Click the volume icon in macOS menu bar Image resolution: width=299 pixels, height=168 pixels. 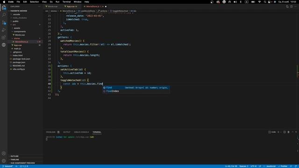[x=235, y=2]
